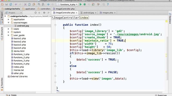Click the red-green arrows toolbar icon
Screen dimensions: 172x96
click(x=93, y=4)
